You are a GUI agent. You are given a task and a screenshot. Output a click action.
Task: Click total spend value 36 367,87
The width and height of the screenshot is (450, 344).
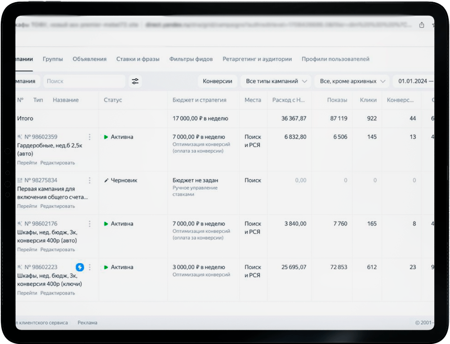pyautogui.click(x=294, y=119)
